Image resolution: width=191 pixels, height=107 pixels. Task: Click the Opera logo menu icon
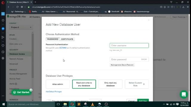tap(3, 3)
